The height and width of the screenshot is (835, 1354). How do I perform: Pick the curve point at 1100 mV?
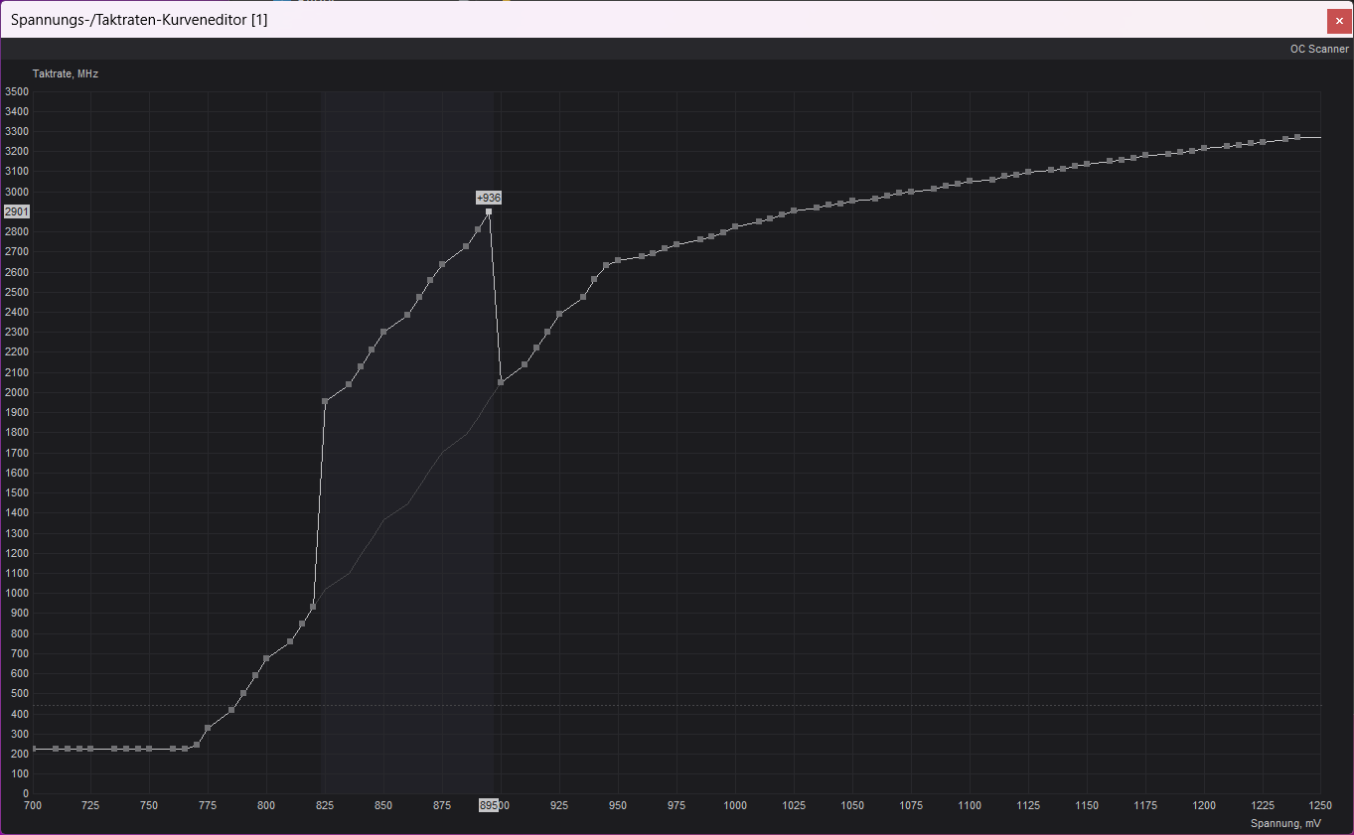click(970, 181)
